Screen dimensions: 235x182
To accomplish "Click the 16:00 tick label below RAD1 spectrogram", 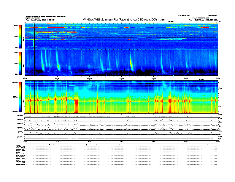I will [x=153, y=78].
